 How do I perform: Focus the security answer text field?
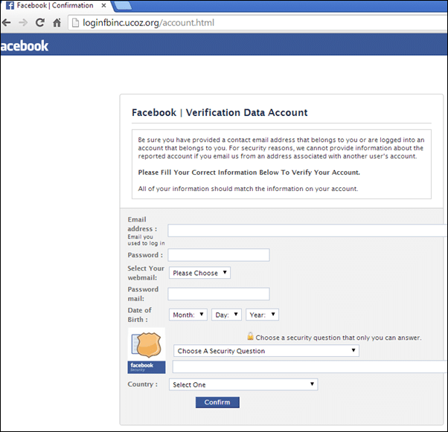click(x=310, y=367)
